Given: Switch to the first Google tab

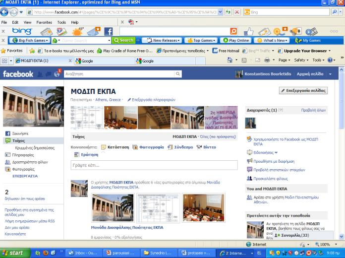Looking at the screenshot, I should [105, 61].
